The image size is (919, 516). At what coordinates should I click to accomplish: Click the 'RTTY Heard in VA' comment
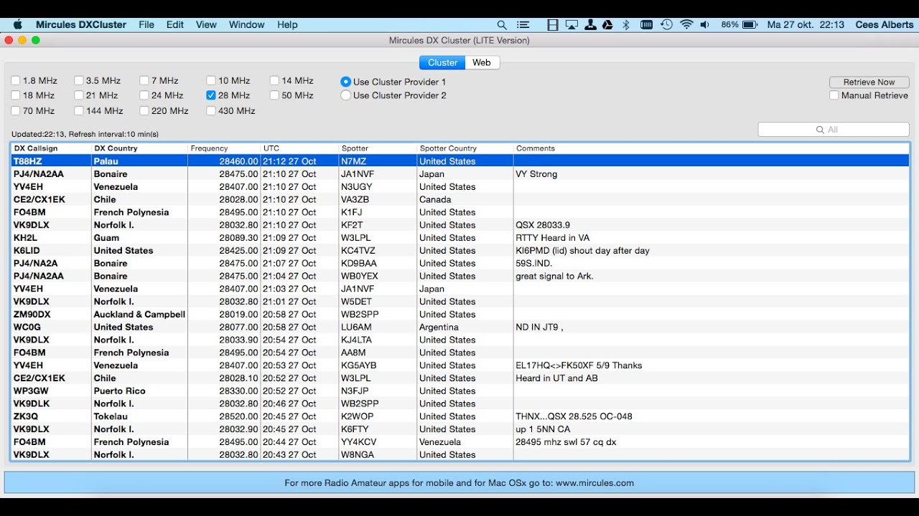pos(551,238)
